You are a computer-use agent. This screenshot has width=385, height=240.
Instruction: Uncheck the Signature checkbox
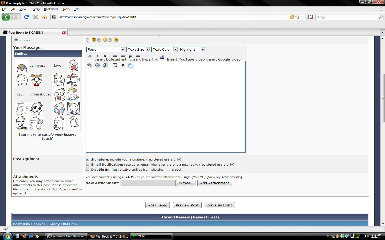87,159
